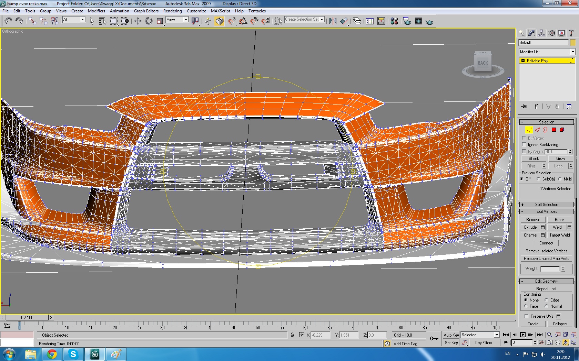Click the Mirror tool icon
This screenshot has width=579, height=361.
pos(333,21)
